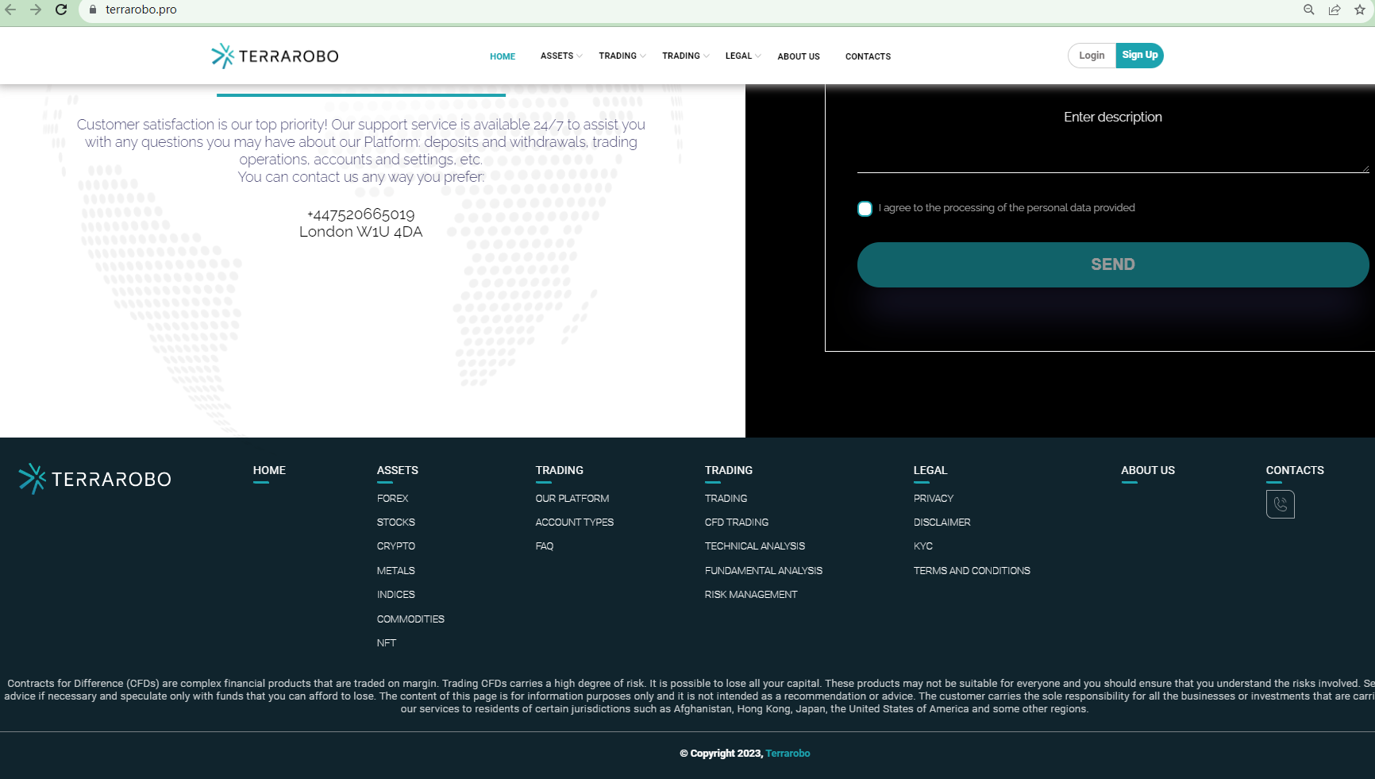Image resolution: width=1375 pixels, height=779 pixels.
Task: Expand the Legal dropdown in header
Action: (742, 56)
